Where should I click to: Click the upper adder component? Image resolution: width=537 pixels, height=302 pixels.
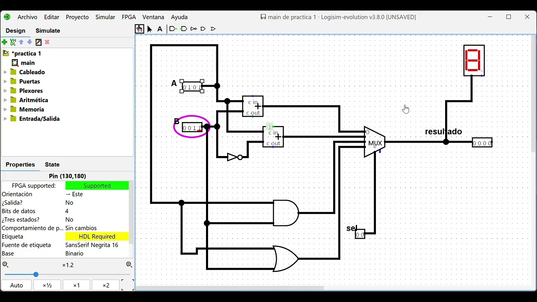click(253, 106)
